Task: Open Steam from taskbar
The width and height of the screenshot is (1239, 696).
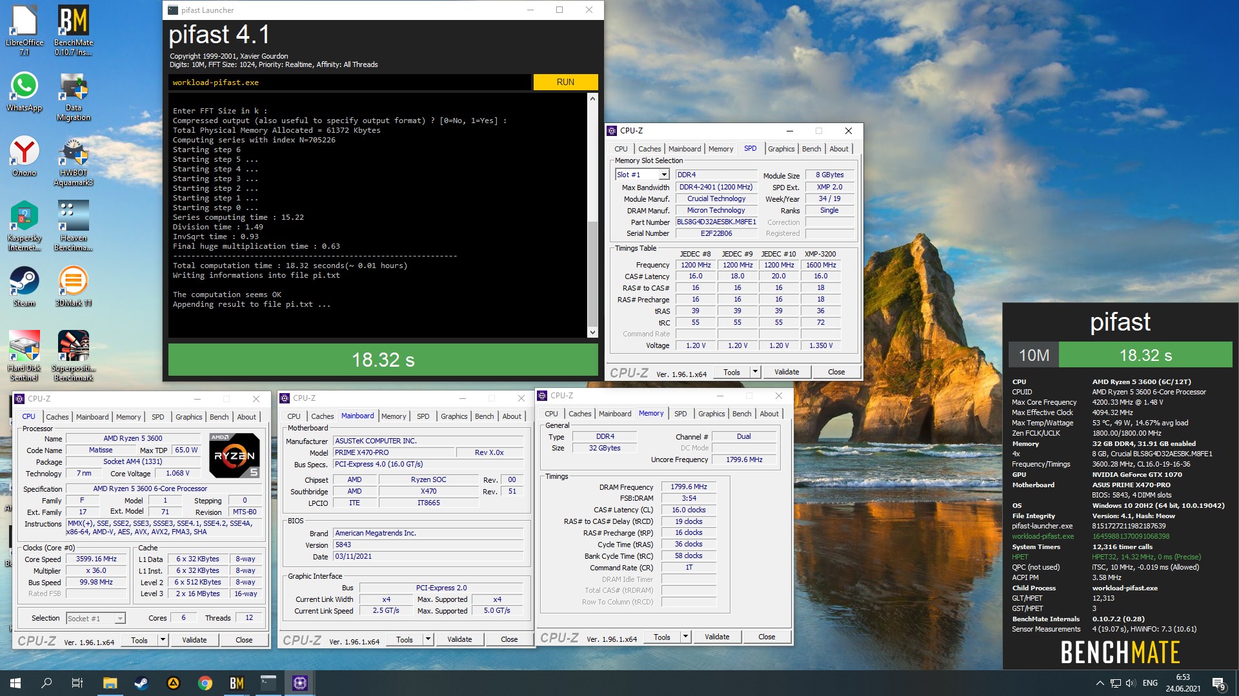Action: pos(141,683)
